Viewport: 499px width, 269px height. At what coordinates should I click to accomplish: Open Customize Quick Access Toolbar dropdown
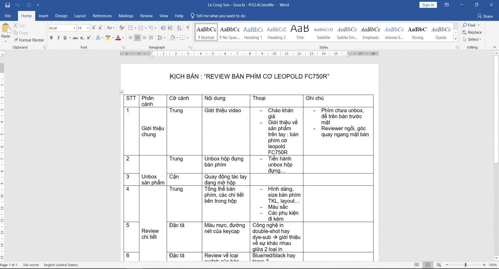click(x=38, y=5)
